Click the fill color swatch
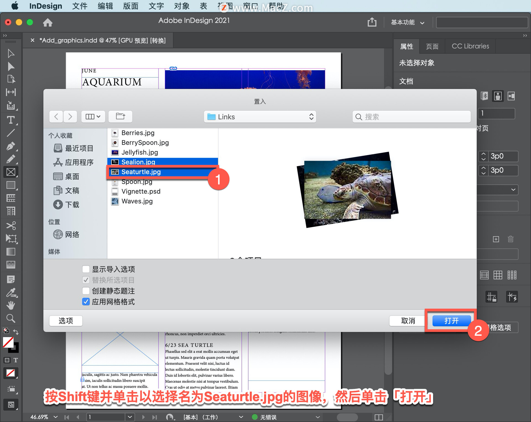Viewport: 531px width, 422px height. click(8, 343)
